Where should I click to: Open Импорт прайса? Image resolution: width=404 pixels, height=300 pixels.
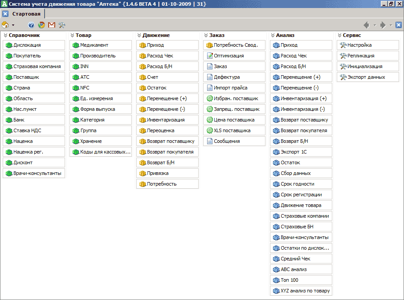point(234,88)
